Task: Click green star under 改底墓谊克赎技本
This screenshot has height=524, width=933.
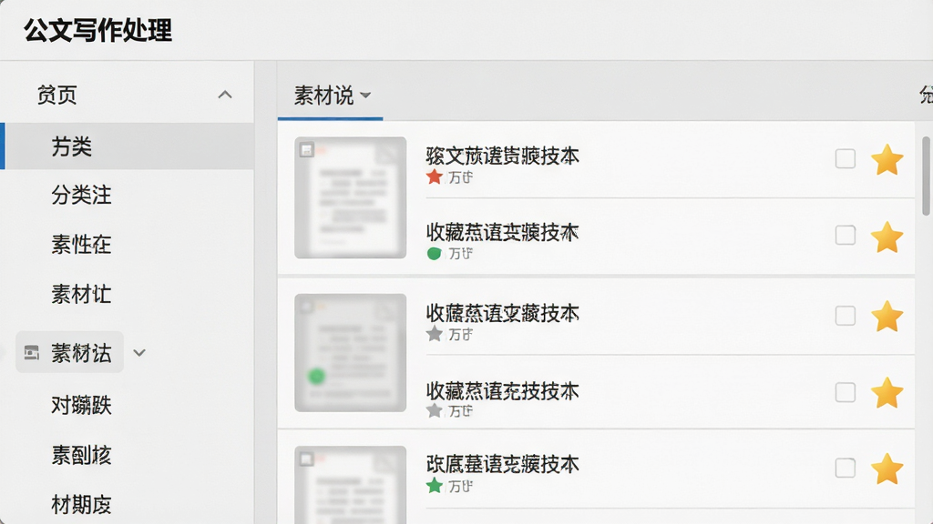Action: pos(435,486)
